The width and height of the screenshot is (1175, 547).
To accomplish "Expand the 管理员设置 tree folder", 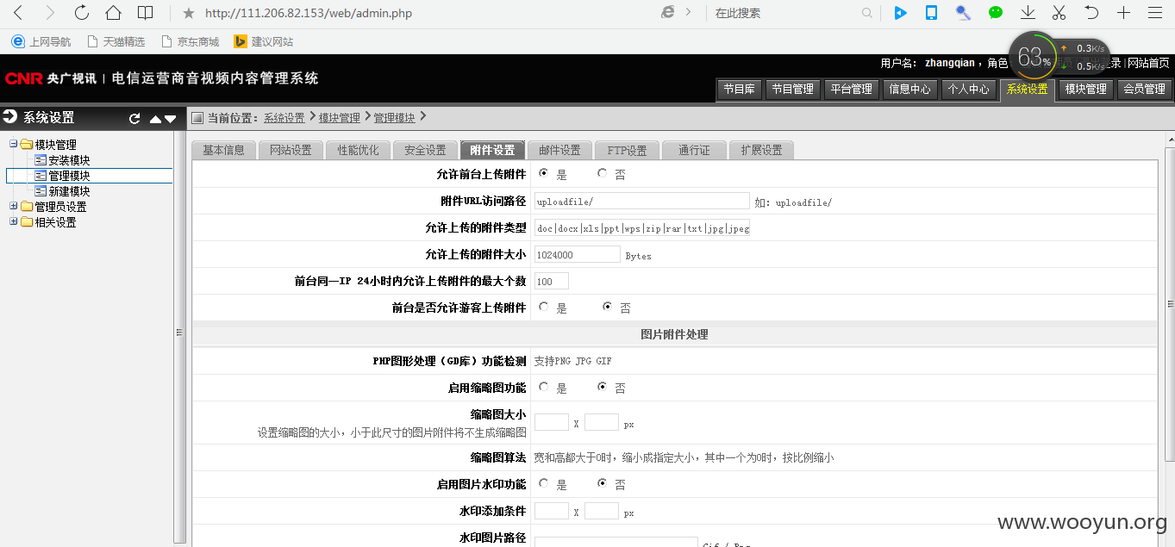I will (14, 207).
